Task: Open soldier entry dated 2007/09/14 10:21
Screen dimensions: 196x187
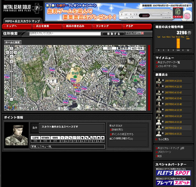Action: pos(173,134)
